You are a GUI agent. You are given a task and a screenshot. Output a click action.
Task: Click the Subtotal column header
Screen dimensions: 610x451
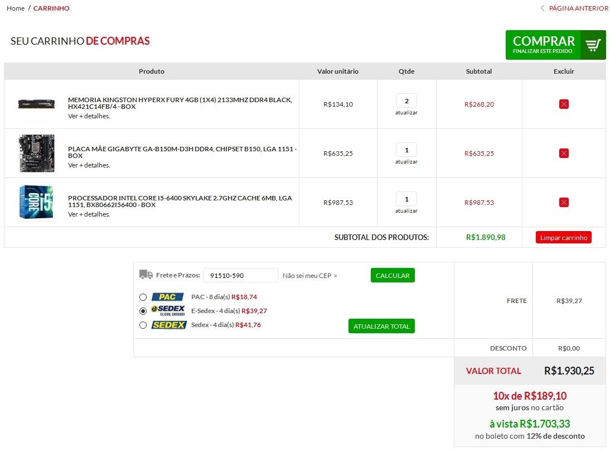point(479,71)
